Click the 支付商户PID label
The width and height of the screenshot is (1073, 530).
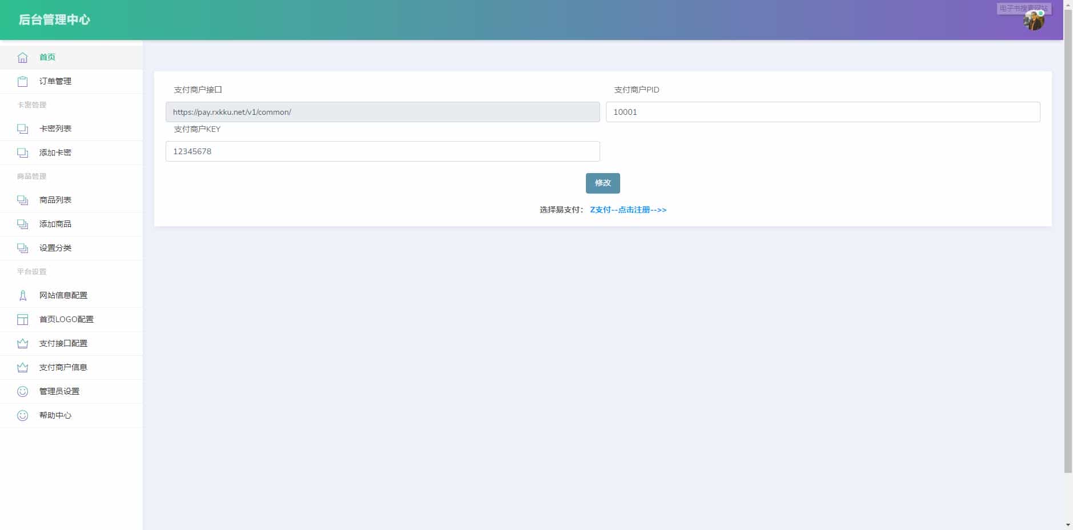[x=637, y=90]
